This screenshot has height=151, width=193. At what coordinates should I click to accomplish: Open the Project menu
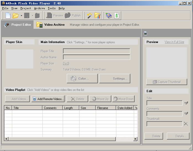26,8
